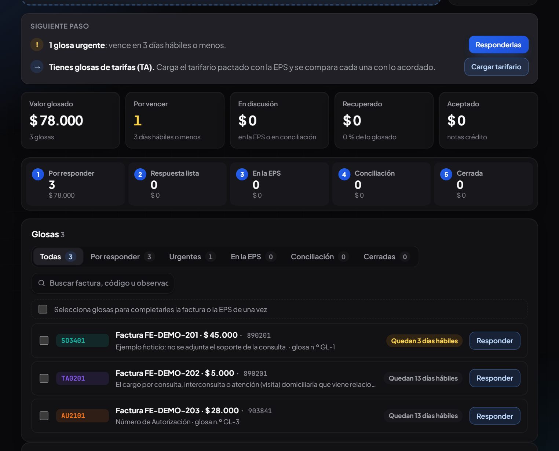Toggle the select-all glosas checkbox
559x451 pixels.
click(43, 309)
